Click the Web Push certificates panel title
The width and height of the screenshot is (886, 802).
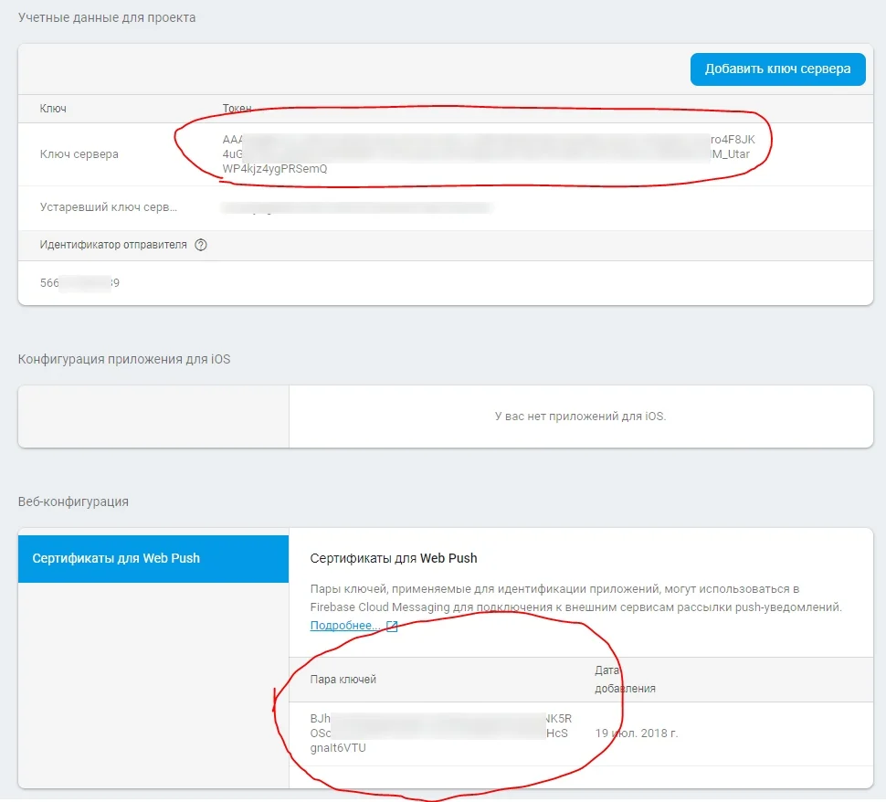tap(394, 558)
